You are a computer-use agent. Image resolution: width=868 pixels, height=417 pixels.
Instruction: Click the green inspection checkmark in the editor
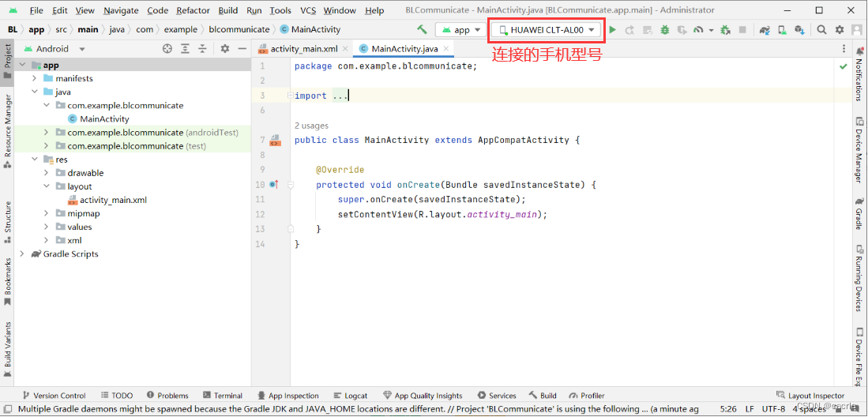coord(843,66)
